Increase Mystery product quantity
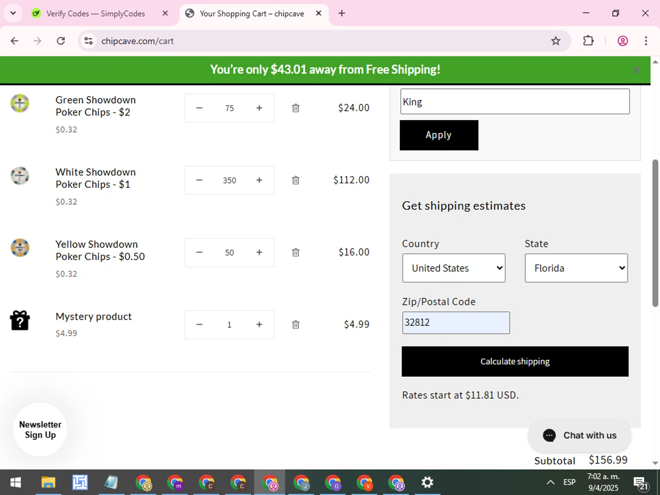Image resolution: width=660 pixels, height=495 pixels. pyautogui.click(x=259, y=324)
